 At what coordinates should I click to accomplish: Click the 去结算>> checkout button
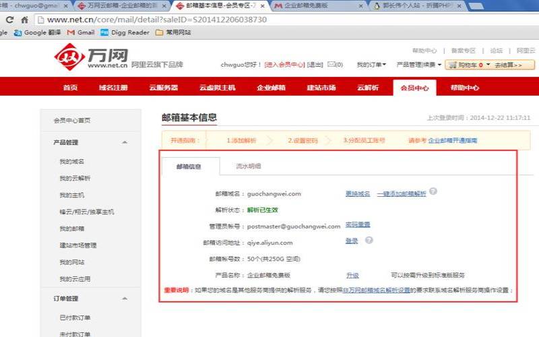pyautogui.click(x=508, y=65)
